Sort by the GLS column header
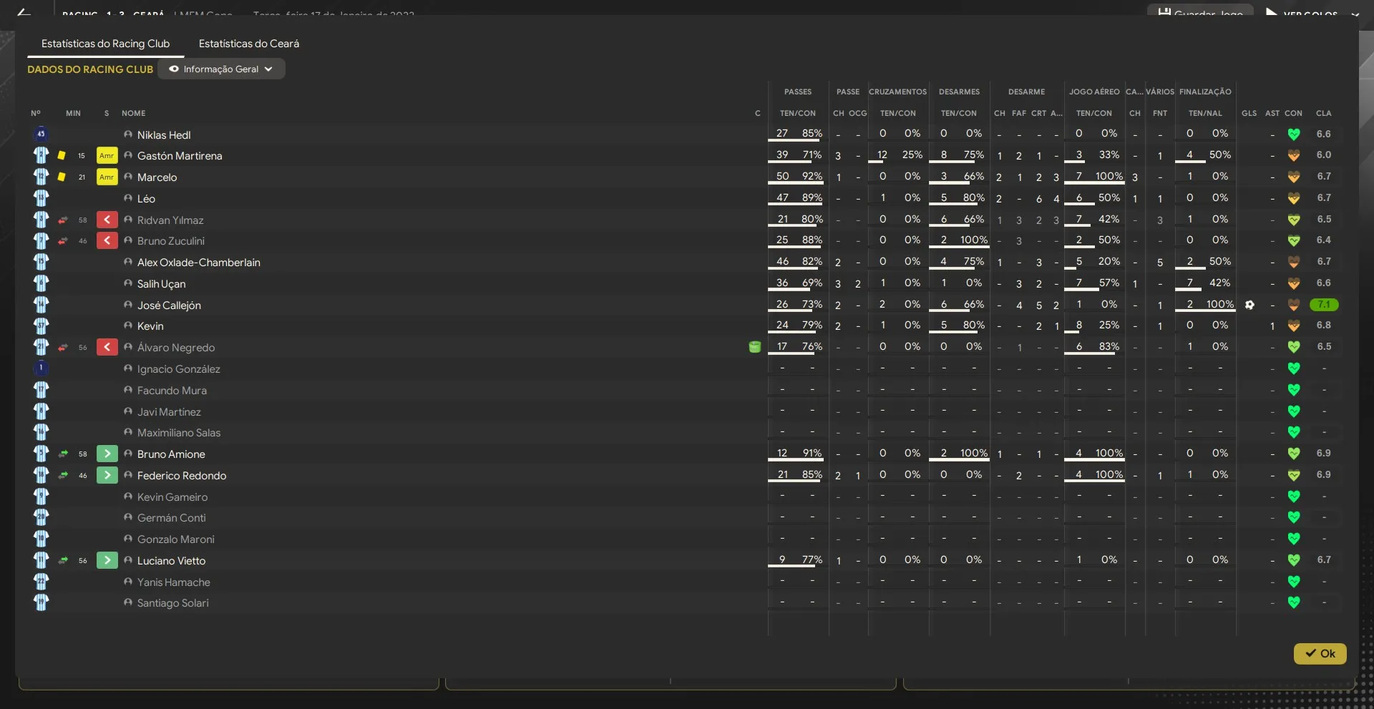Viewport: 1374px width, 709px height. (1249, 113)
